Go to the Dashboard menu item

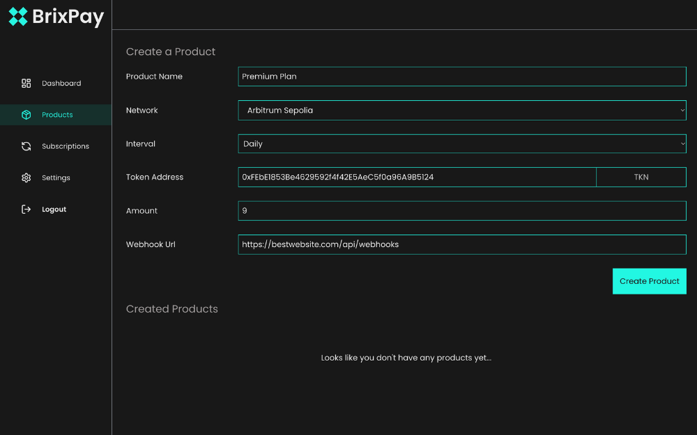click(x=61, y=84)
